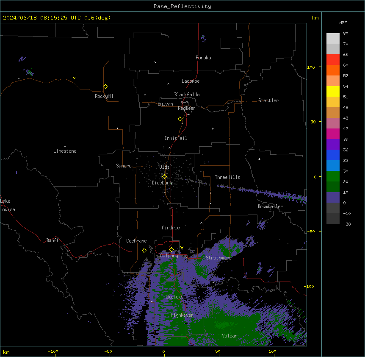This screenshot has height=357, width=365.
Task: Click the Vulcan city label
Action: pos(230,336)
